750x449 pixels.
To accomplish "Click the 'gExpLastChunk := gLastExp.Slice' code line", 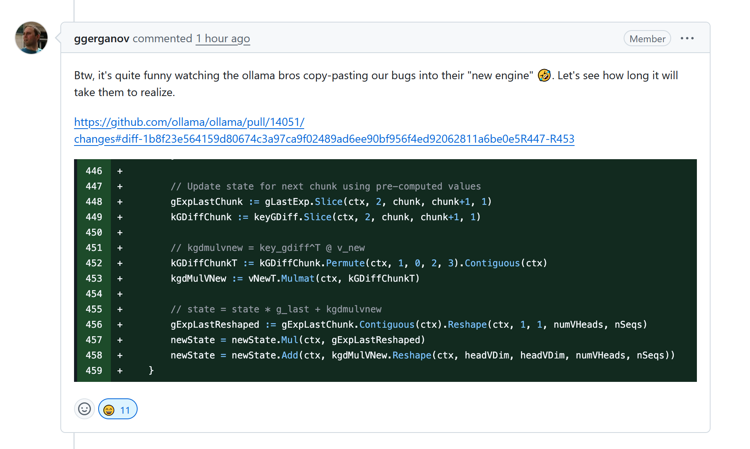I will point(331,202).
